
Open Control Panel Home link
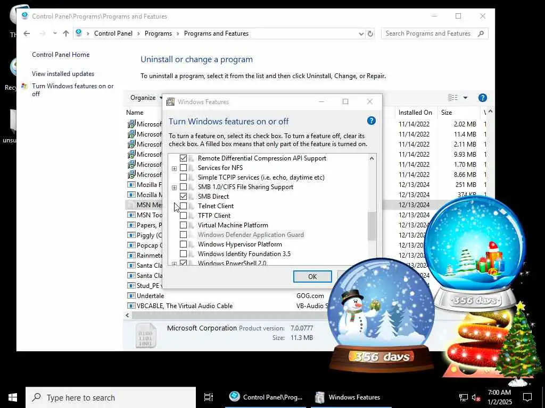61,55
